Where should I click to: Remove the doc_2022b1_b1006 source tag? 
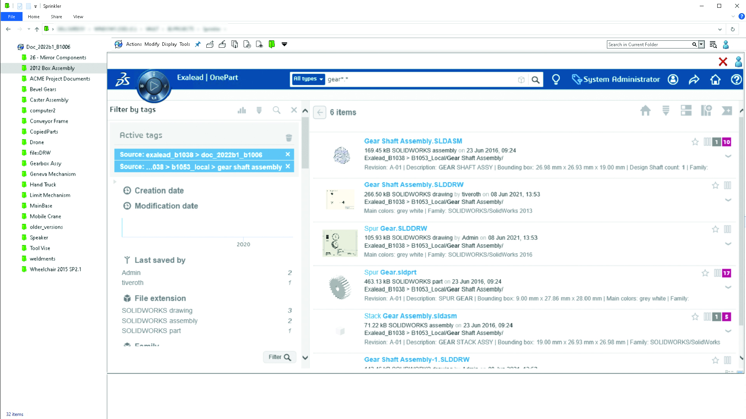(x=288, y=154)
